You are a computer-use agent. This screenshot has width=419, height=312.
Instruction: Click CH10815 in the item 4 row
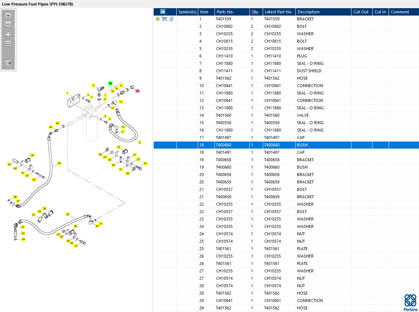tap(225, 41)
